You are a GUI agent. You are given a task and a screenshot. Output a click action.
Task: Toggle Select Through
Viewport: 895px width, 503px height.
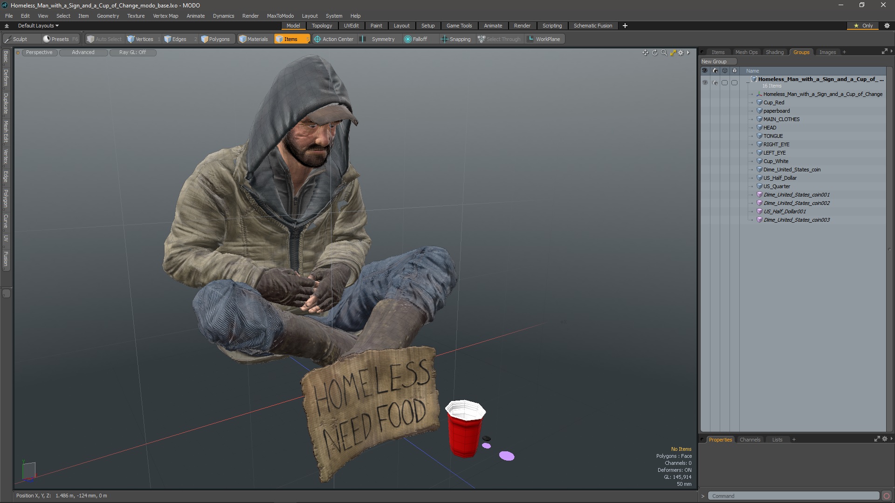click(x=499, y=39)
